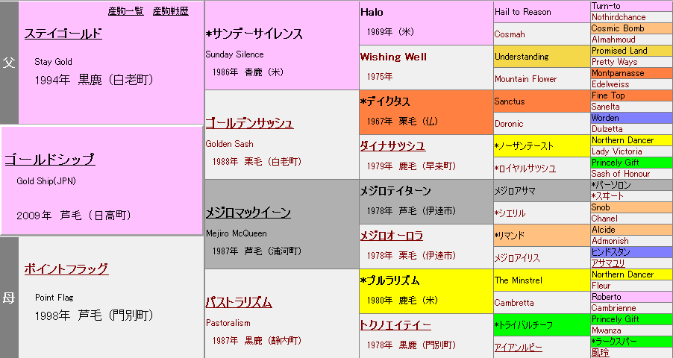The height and width of the screenshot is (358, 673).
Task: Open the ヒンドスタン ancestor link
Action: [x=611, y=252]
